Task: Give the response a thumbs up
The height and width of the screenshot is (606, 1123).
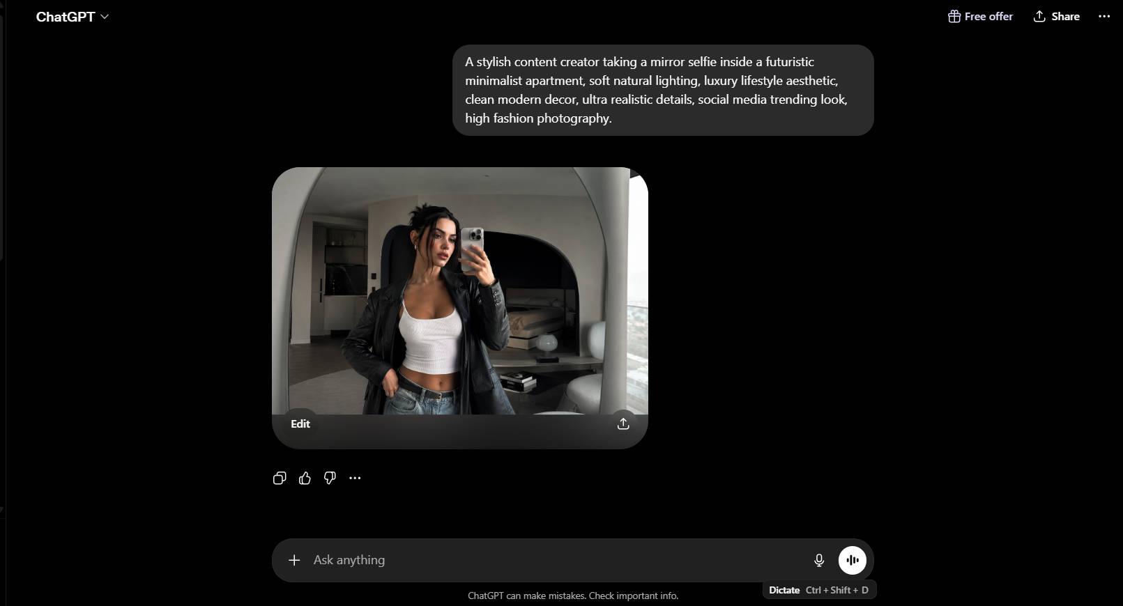Action: tap(305, 478)
